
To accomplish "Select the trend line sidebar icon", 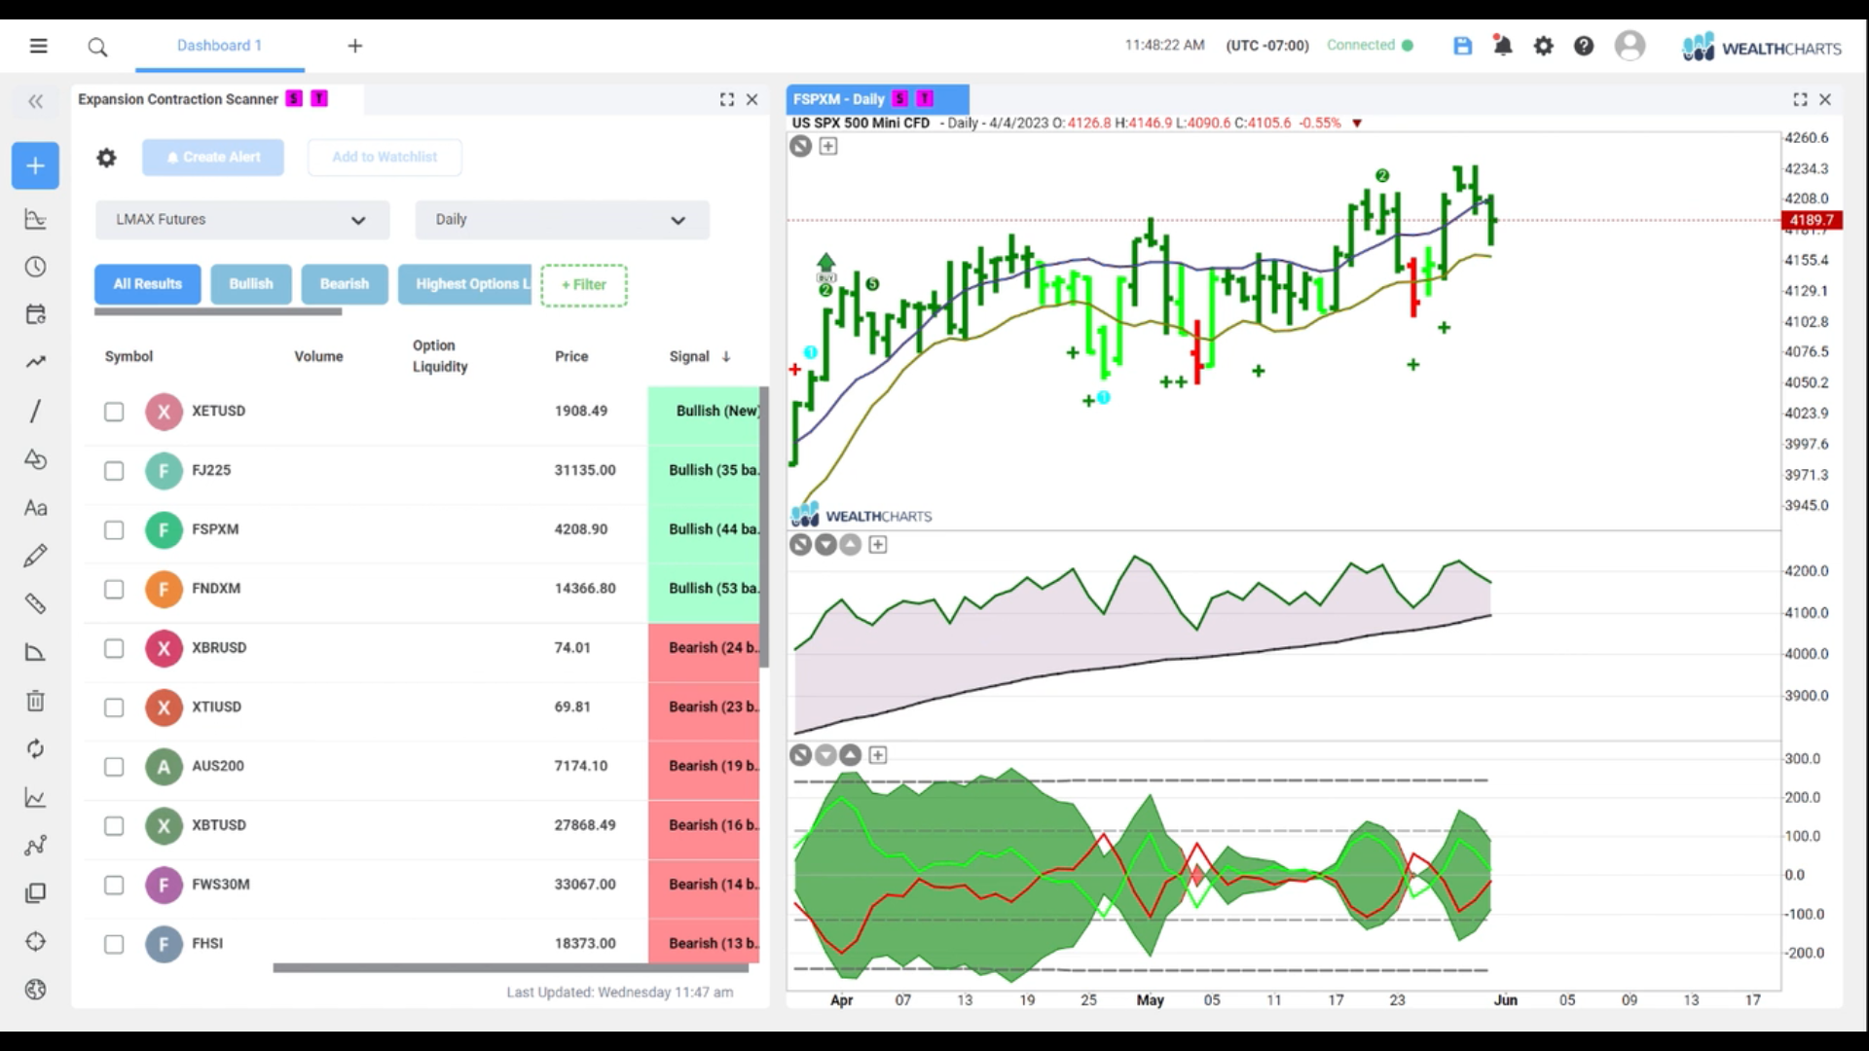I will (x=35, y=362).
